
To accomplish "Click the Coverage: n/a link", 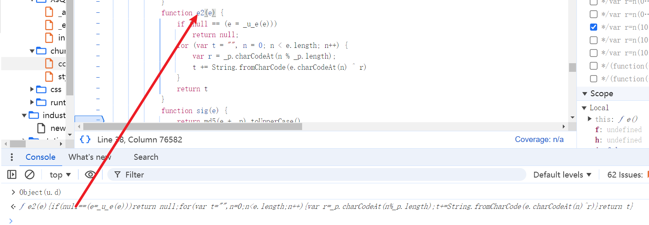I will pos(539,140).
